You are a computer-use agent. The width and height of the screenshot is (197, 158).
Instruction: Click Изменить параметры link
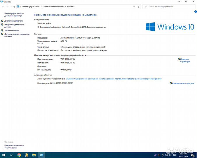pyautogui.click(x=185, y=60)
